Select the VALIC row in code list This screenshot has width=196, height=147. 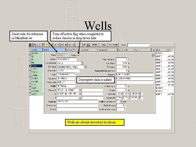pyautogui.click(x=37, y=88)
